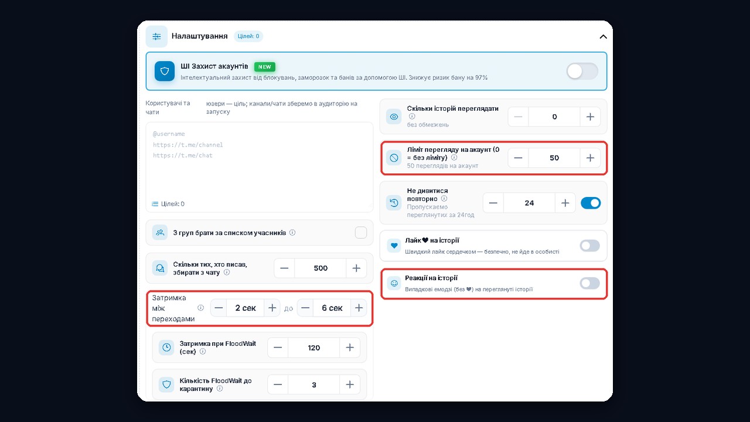Click the settings sliders icon beside Налаштування
The width and height of the screenshot is (750, 422).
(156, 36)
